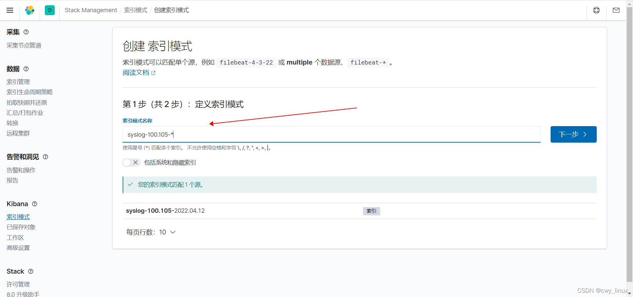
Task: Open the green D space avatar
Action: (50, 10)
